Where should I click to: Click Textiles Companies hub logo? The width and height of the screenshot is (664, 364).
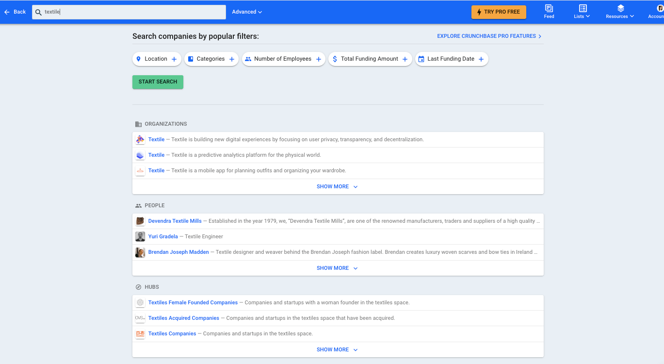point(140,333)
